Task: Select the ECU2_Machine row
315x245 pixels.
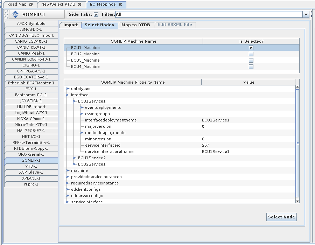Action: click(182, 54)
